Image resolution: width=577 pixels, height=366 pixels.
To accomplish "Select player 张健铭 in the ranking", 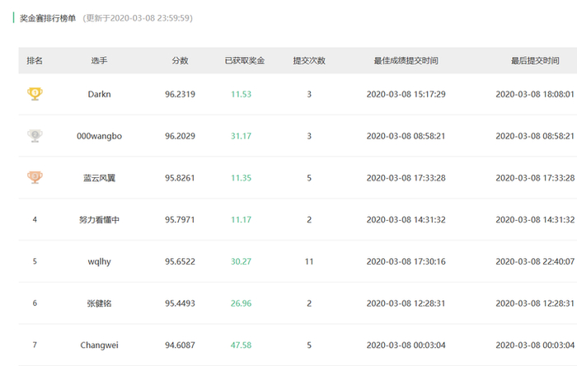I will click(x=99, y=303).
